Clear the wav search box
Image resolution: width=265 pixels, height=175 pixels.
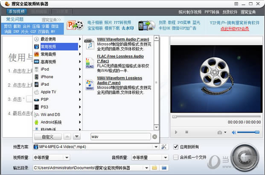[x=155, y=137]
